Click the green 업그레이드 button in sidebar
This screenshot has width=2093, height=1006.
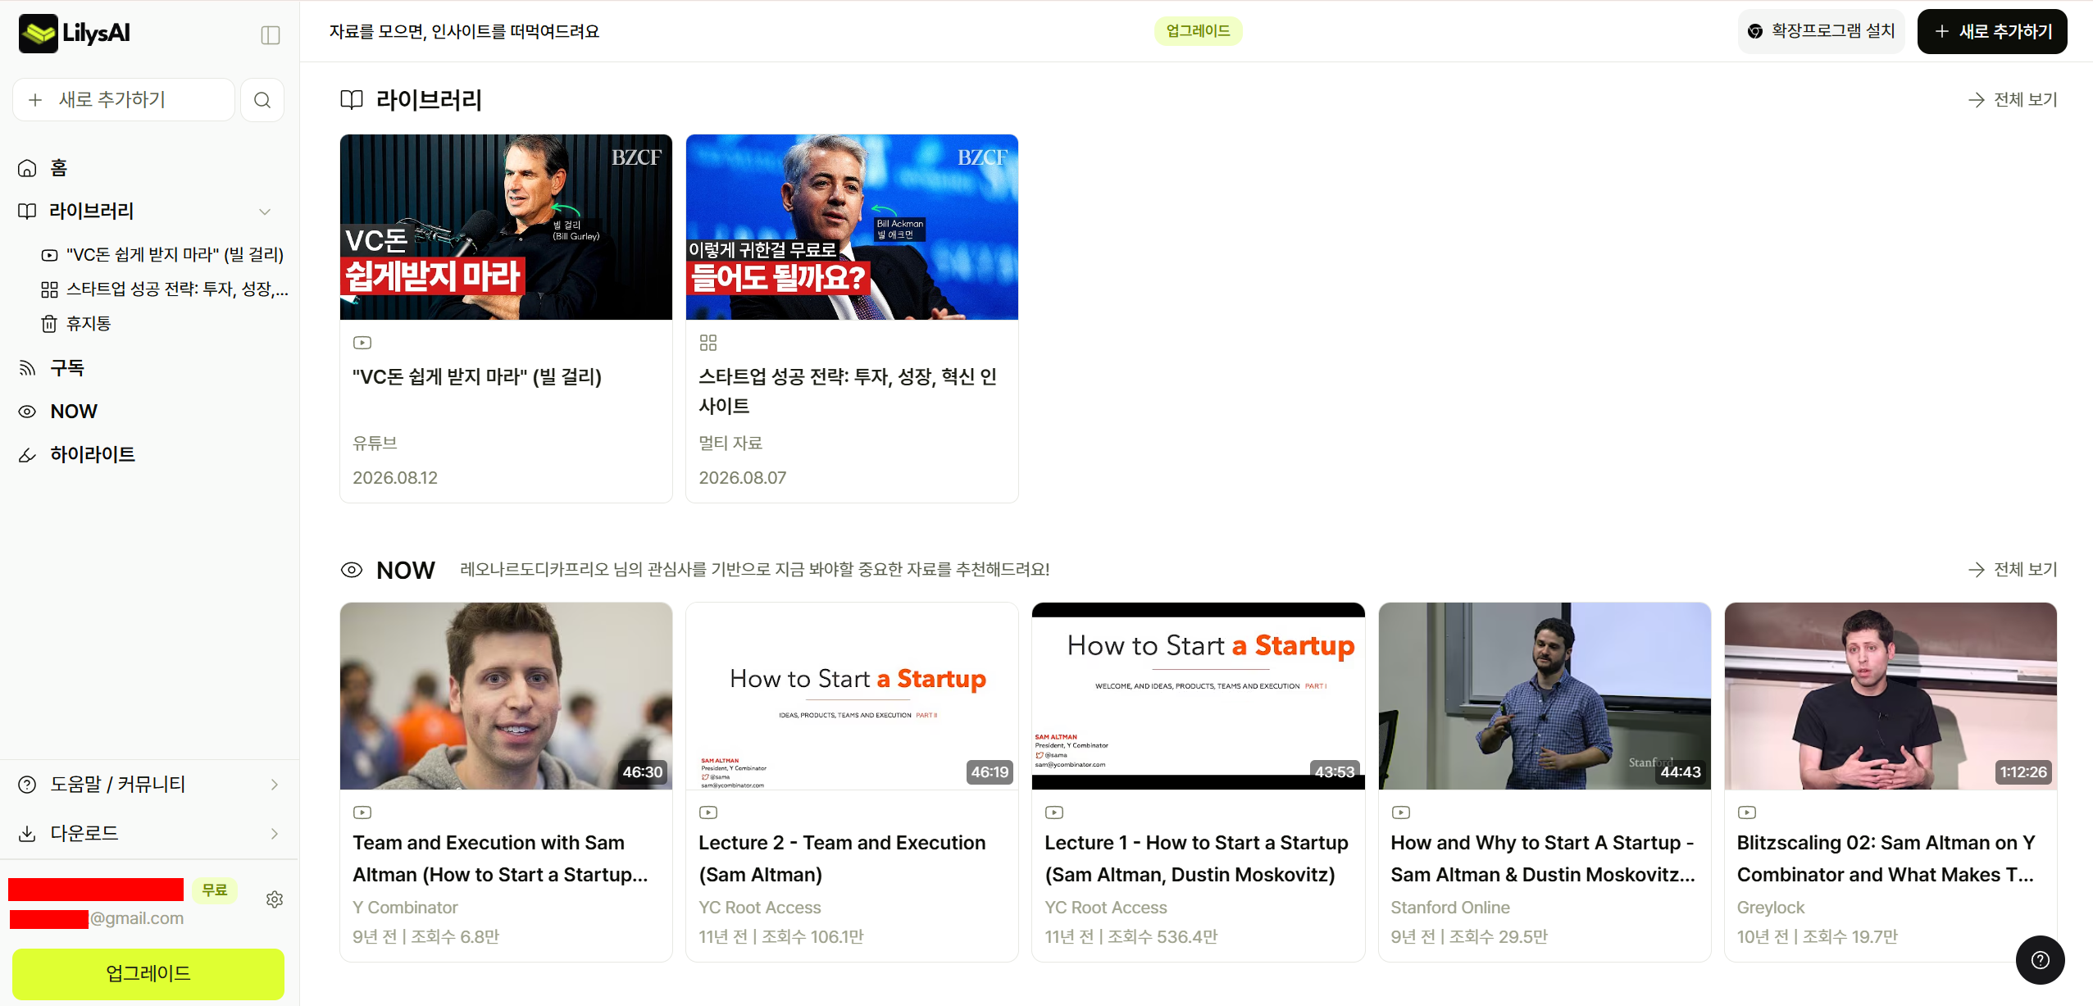point(148,974)
